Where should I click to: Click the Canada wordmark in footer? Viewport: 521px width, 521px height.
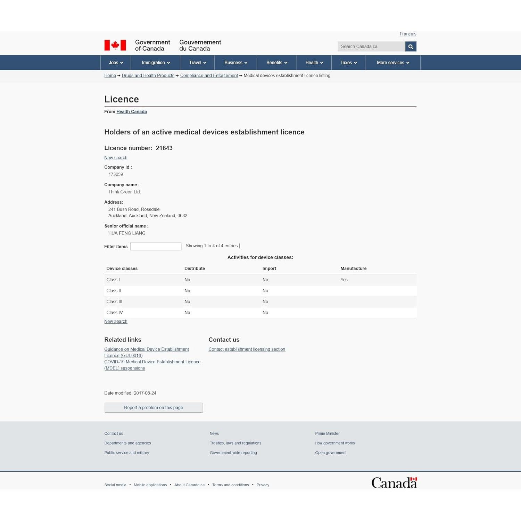pyautogui.click(x=394, y=483)
